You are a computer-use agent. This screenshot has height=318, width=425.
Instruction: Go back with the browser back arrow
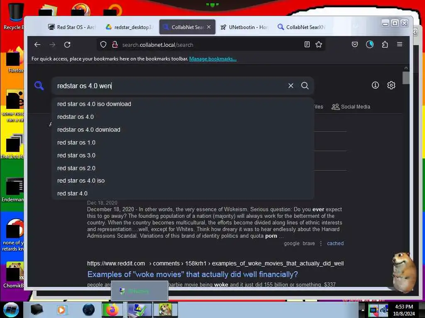coord(37,45)
